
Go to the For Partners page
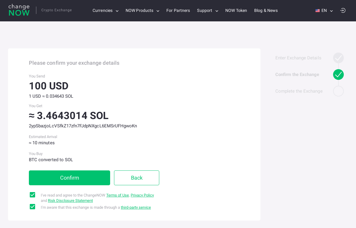pyautogui.click(x=178, y=11)
